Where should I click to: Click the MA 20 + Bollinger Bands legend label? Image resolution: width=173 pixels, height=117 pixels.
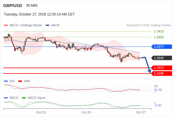(x=26, y=25)
